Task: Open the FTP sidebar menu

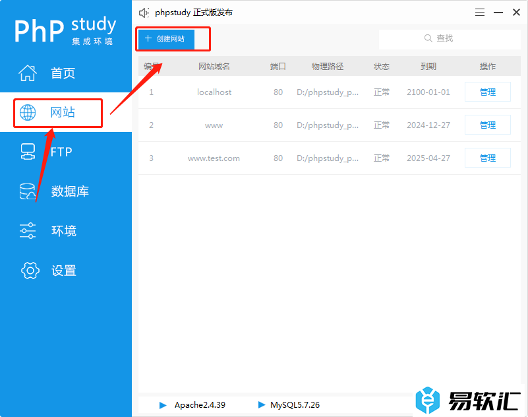Action: (x=66, y=152)
